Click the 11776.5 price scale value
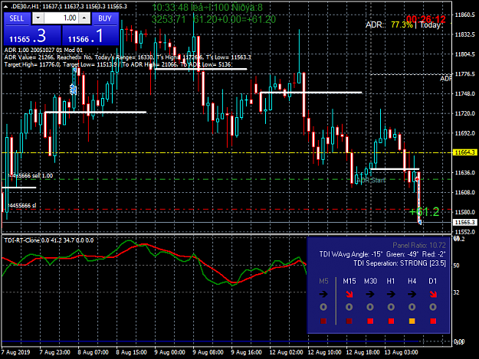The image size is (479, 359). pyautogui.click(x=464, y=73)
